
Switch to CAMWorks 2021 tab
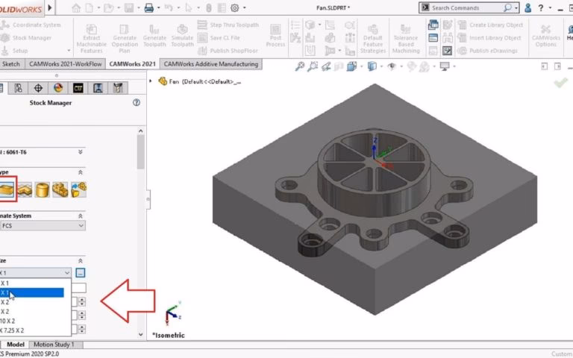click(132, 64)
